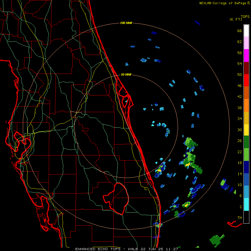Click the 26 legend value
This screenshot has height=251, width=251.
240,141
